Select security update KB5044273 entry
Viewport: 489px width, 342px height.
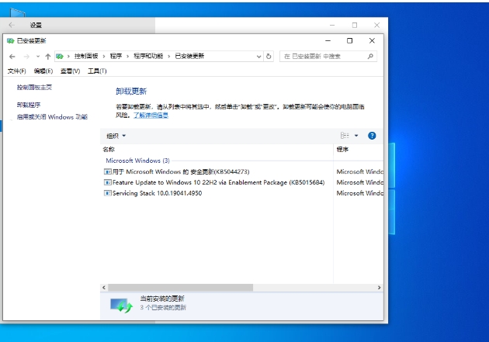tap(181, 171)
